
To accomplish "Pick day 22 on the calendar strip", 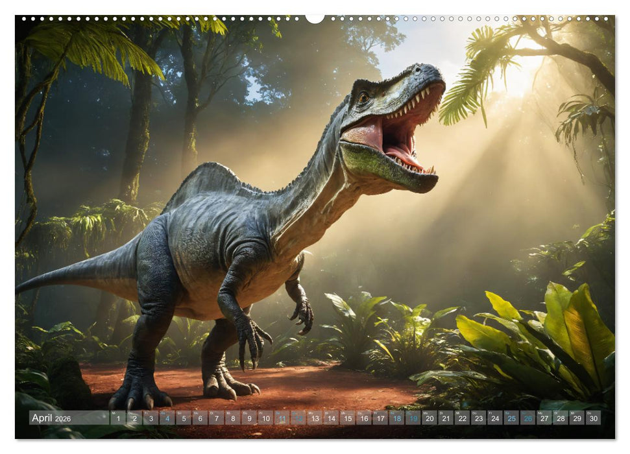I will tap(462, 418).
